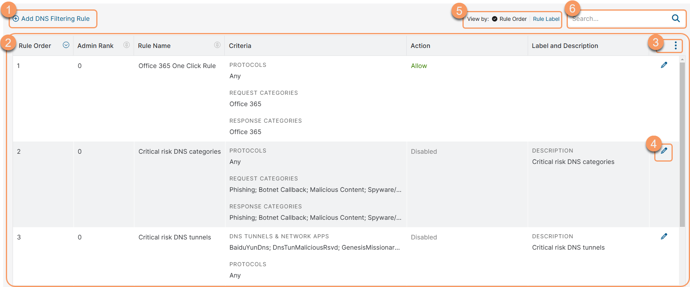Select the Rule Order view radio option
This screenshot has width=690, height=287.
495,19
